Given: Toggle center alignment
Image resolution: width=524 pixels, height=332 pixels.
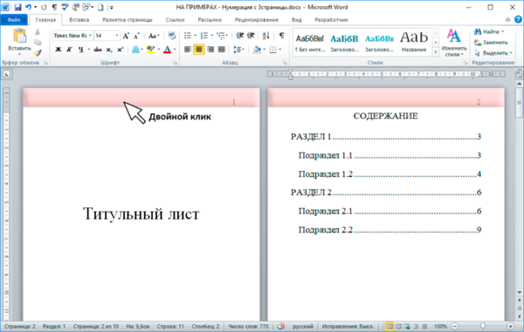Looking at the screenshot, I should point(199,50).
